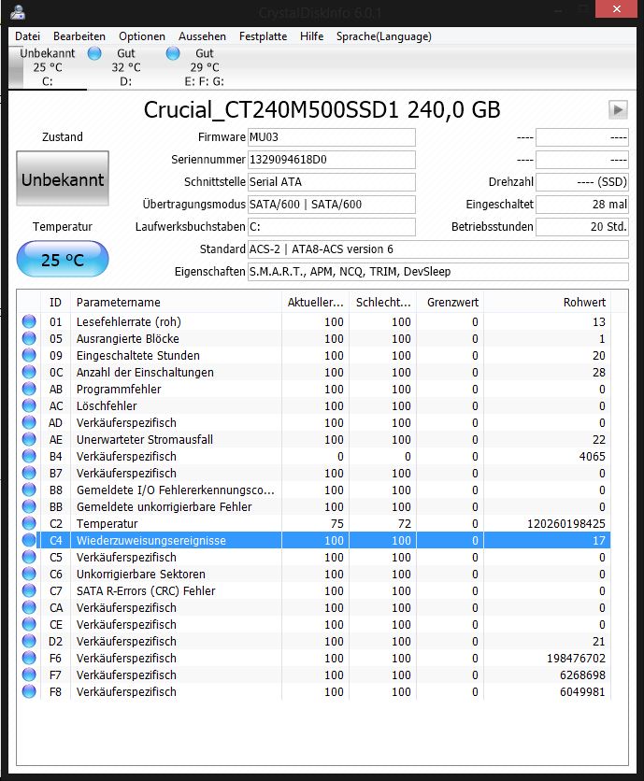Click the status orb in row F6

coord(29,658)
